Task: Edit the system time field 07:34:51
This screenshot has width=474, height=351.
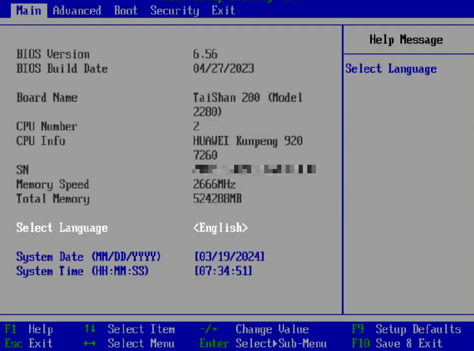Action: (223, 271)
